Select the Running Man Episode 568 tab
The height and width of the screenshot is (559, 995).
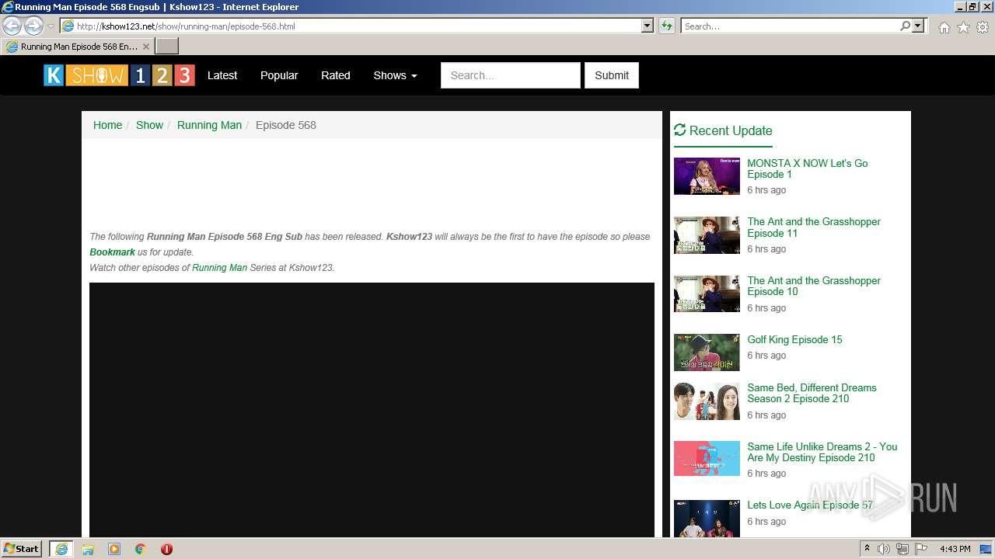point(78,47)
